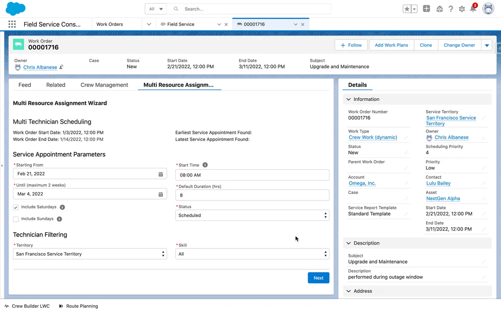
Task: Open the Until date calendar picker
Action: point(161,194)
